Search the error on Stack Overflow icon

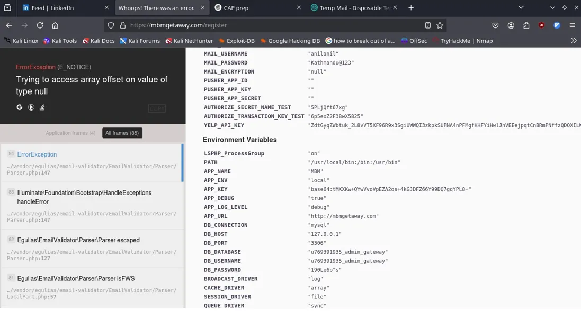coord(42,107)
